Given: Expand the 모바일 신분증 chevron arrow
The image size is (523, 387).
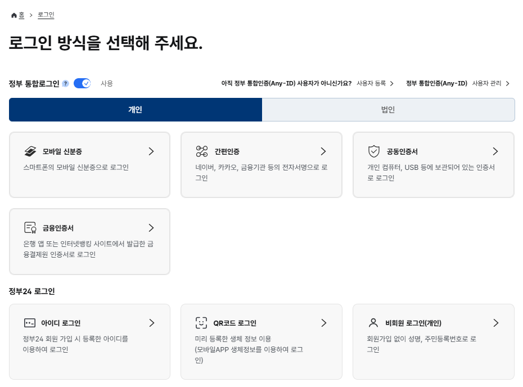Looking at the screenshot, I should 151,151.
